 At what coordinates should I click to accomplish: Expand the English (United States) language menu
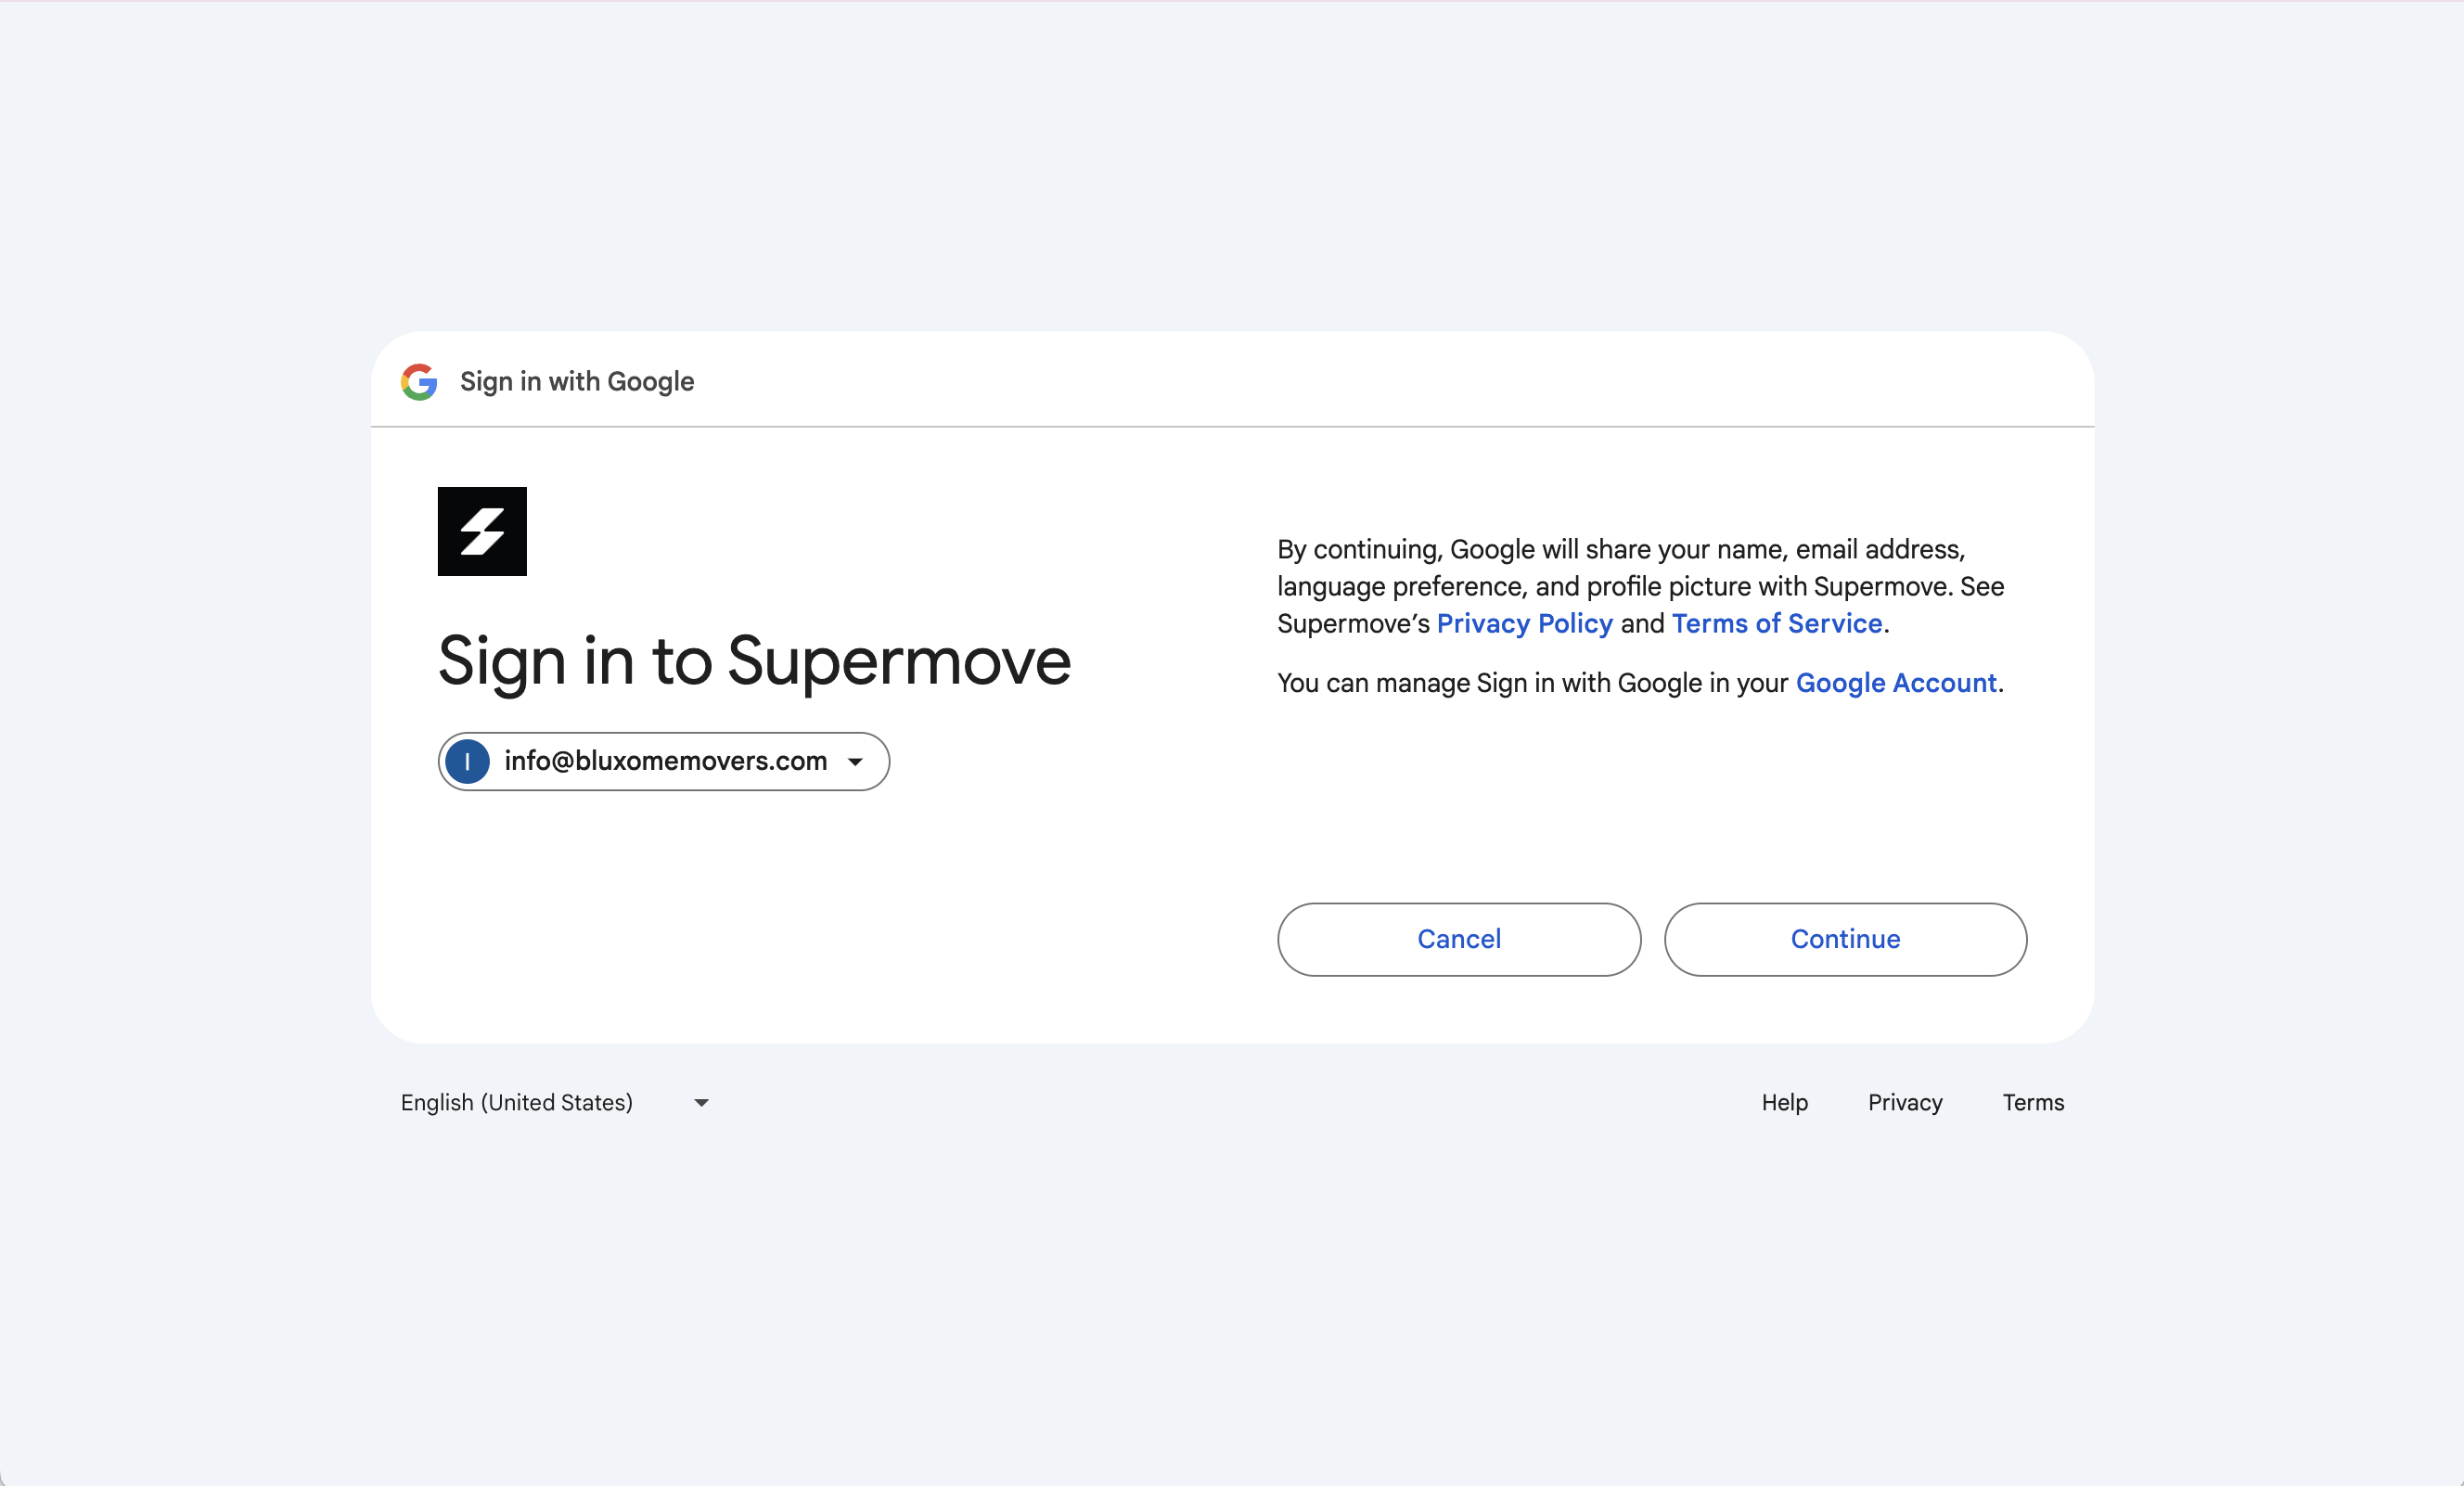pos(555,1102)
